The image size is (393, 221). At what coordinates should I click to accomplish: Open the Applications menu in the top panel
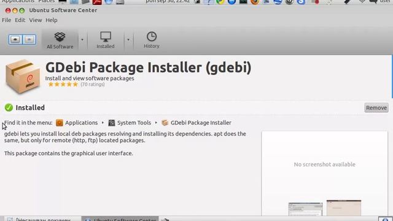point(18,1)
